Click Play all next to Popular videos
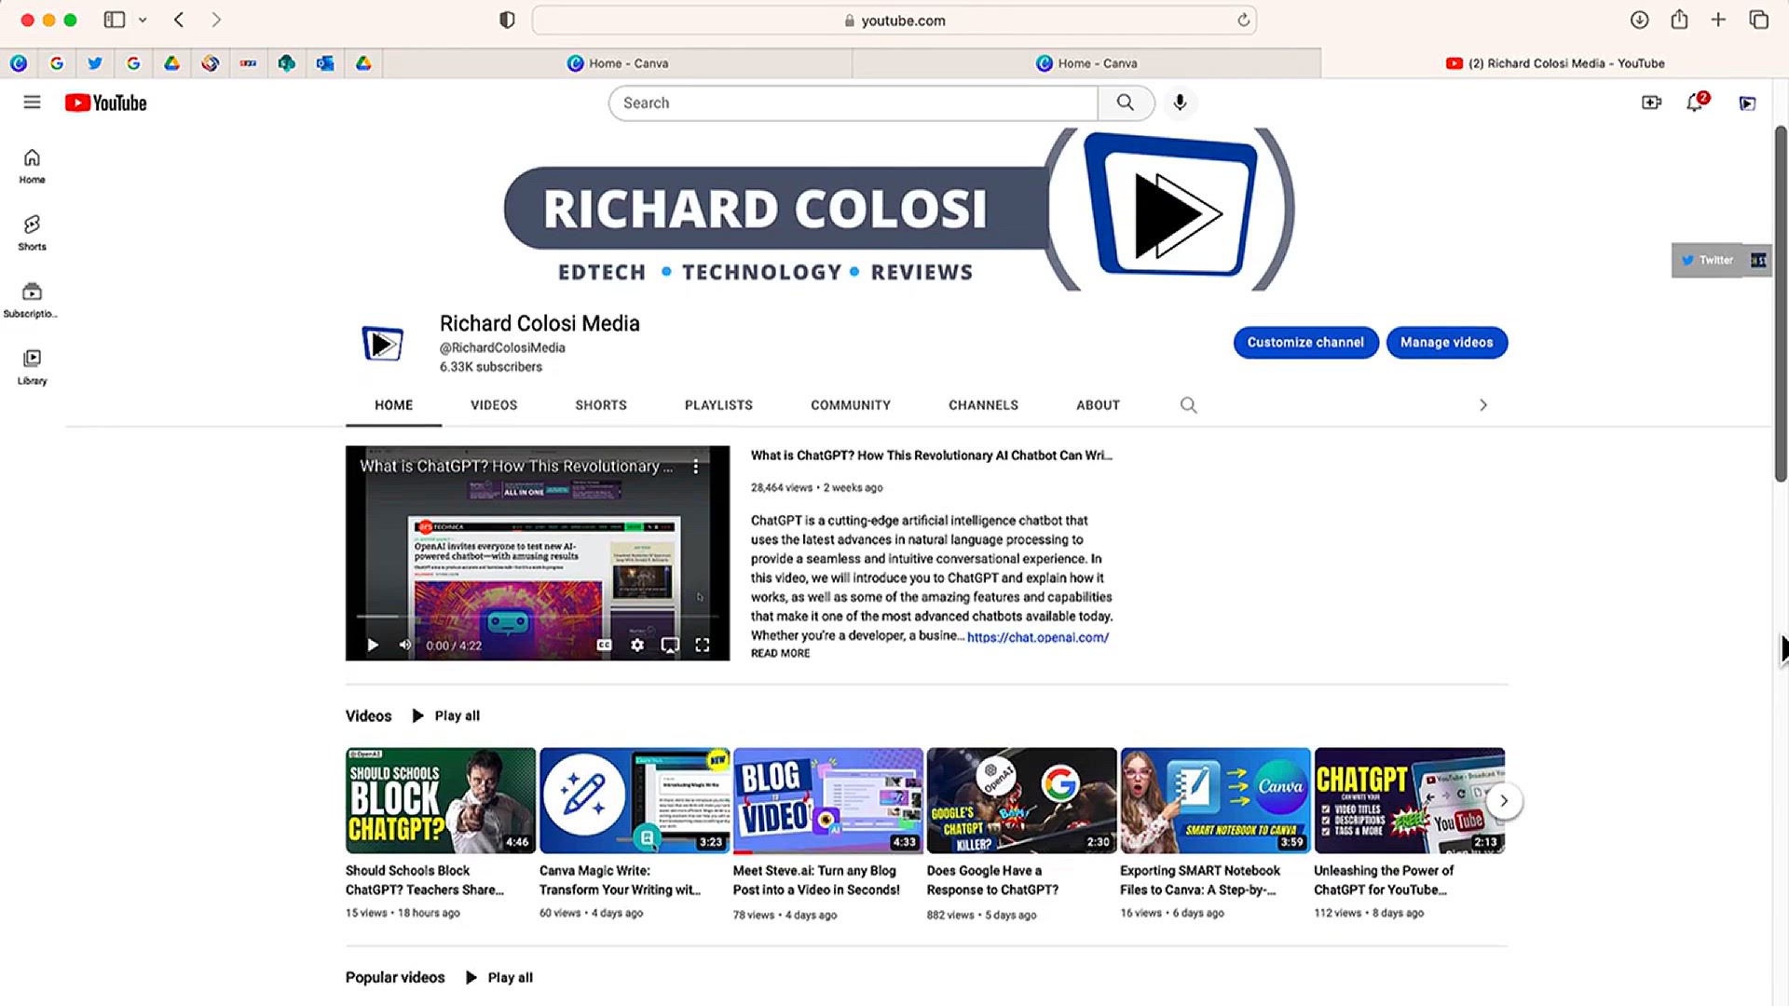 click(499, 977)
